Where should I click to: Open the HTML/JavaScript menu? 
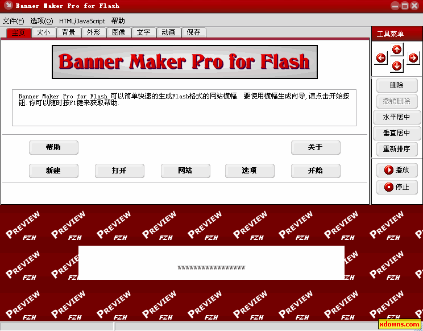pos(82,21)
